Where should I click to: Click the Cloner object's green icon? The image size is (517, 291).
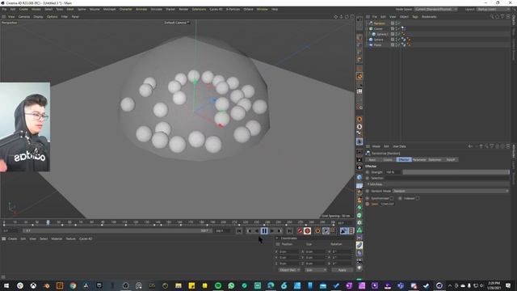[371, 29]
